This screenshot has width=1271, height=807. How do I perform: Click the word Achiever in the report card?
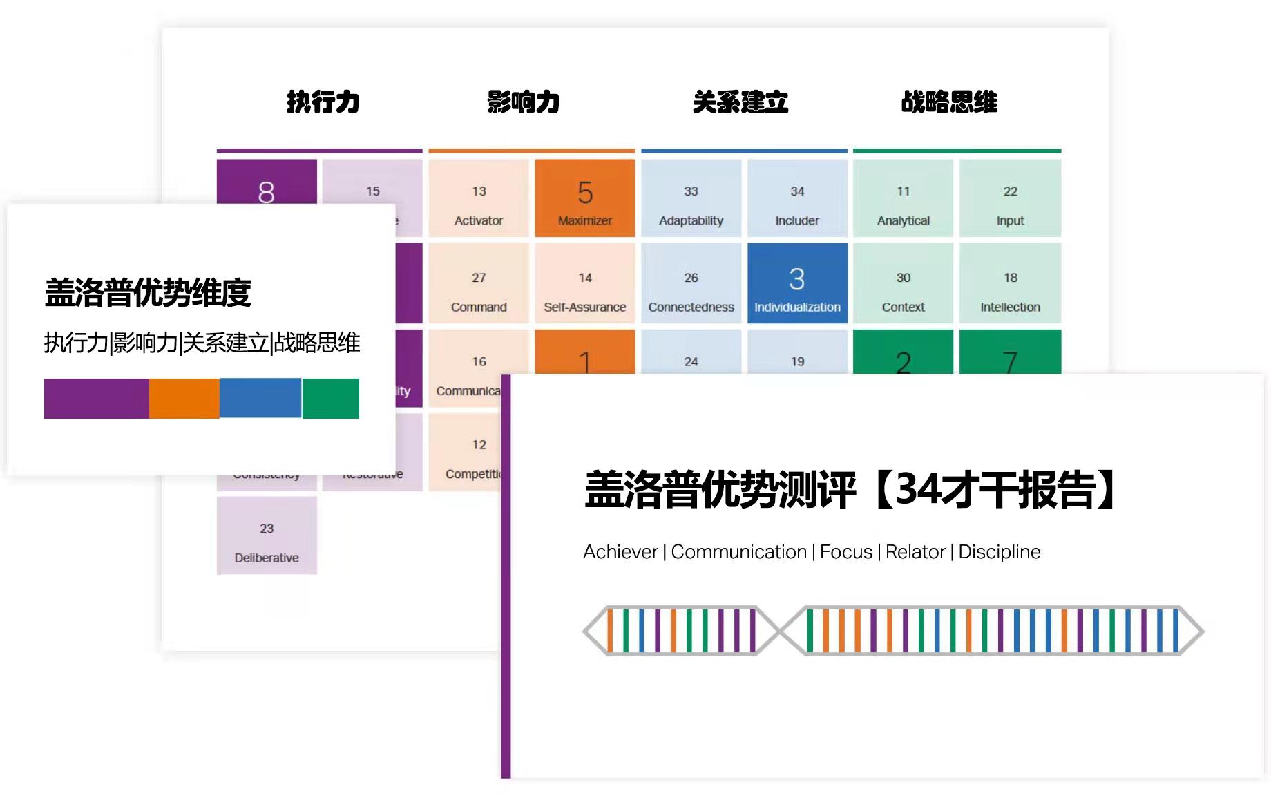620,552
